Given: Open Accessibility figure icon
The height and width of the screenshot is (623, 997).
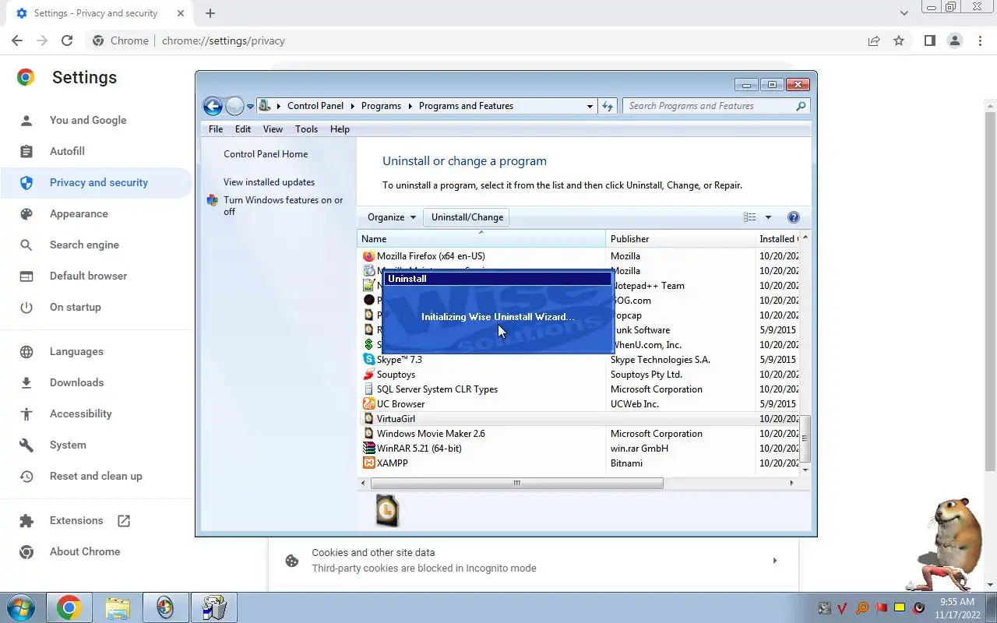Looking at the screenshot, I should 26,414.
